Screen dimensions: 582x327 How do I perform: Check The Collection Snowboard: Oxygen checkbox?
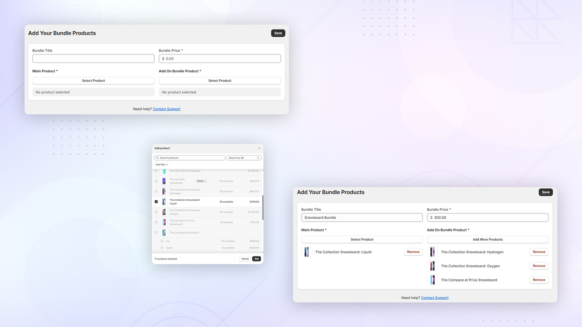coord(156,212)
